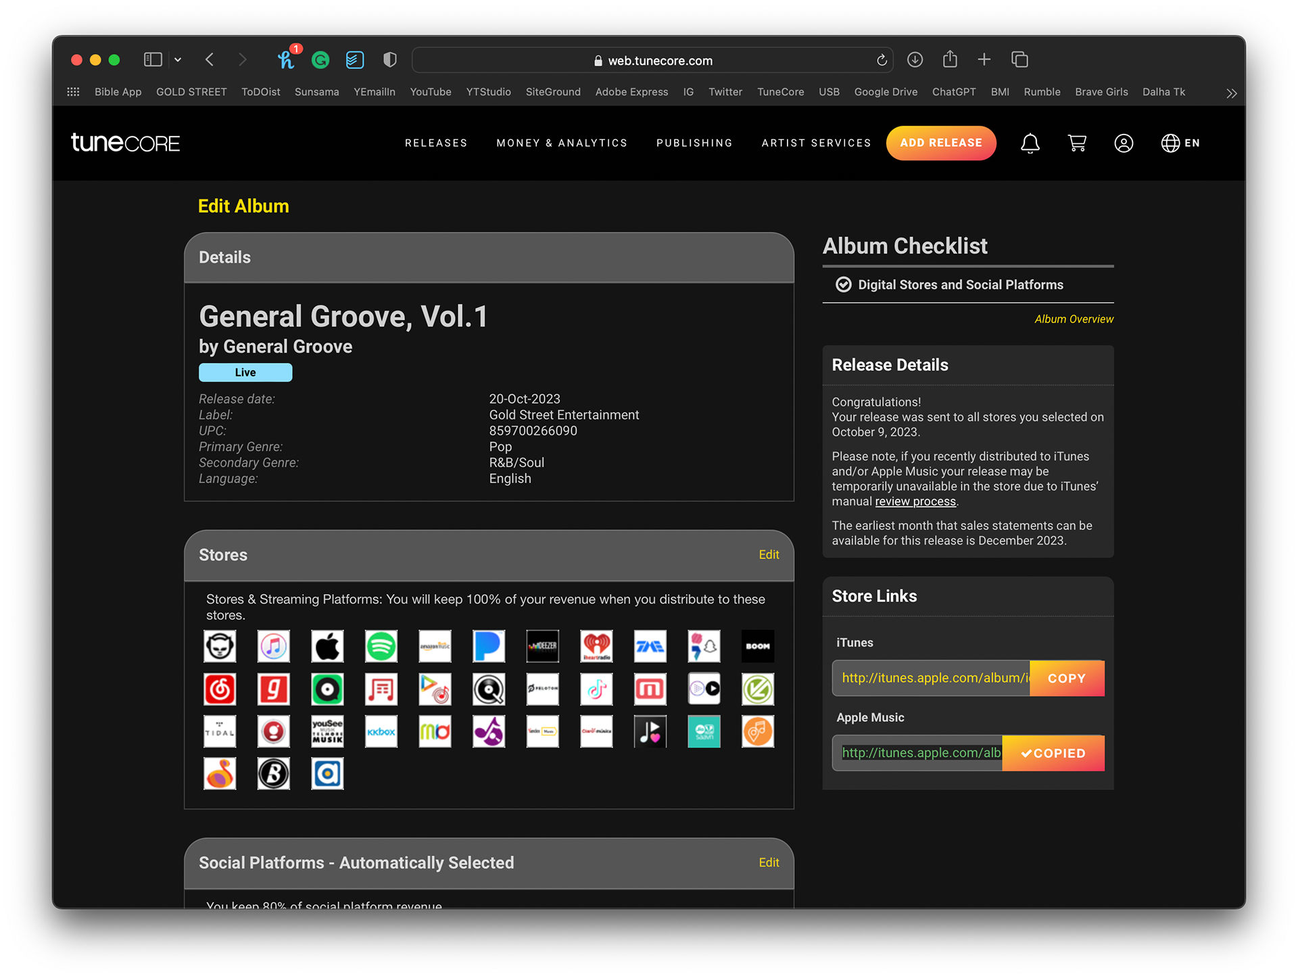
Task: Click the KKBOX store icon
Action: click(x=381, y=732)
